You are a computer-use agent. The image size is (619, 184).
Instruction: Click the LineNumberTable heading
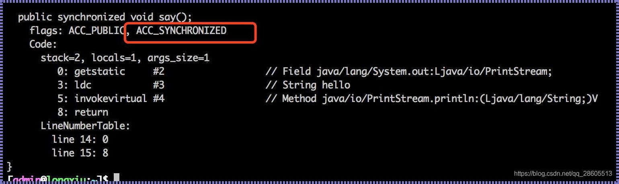pos(86,126)
